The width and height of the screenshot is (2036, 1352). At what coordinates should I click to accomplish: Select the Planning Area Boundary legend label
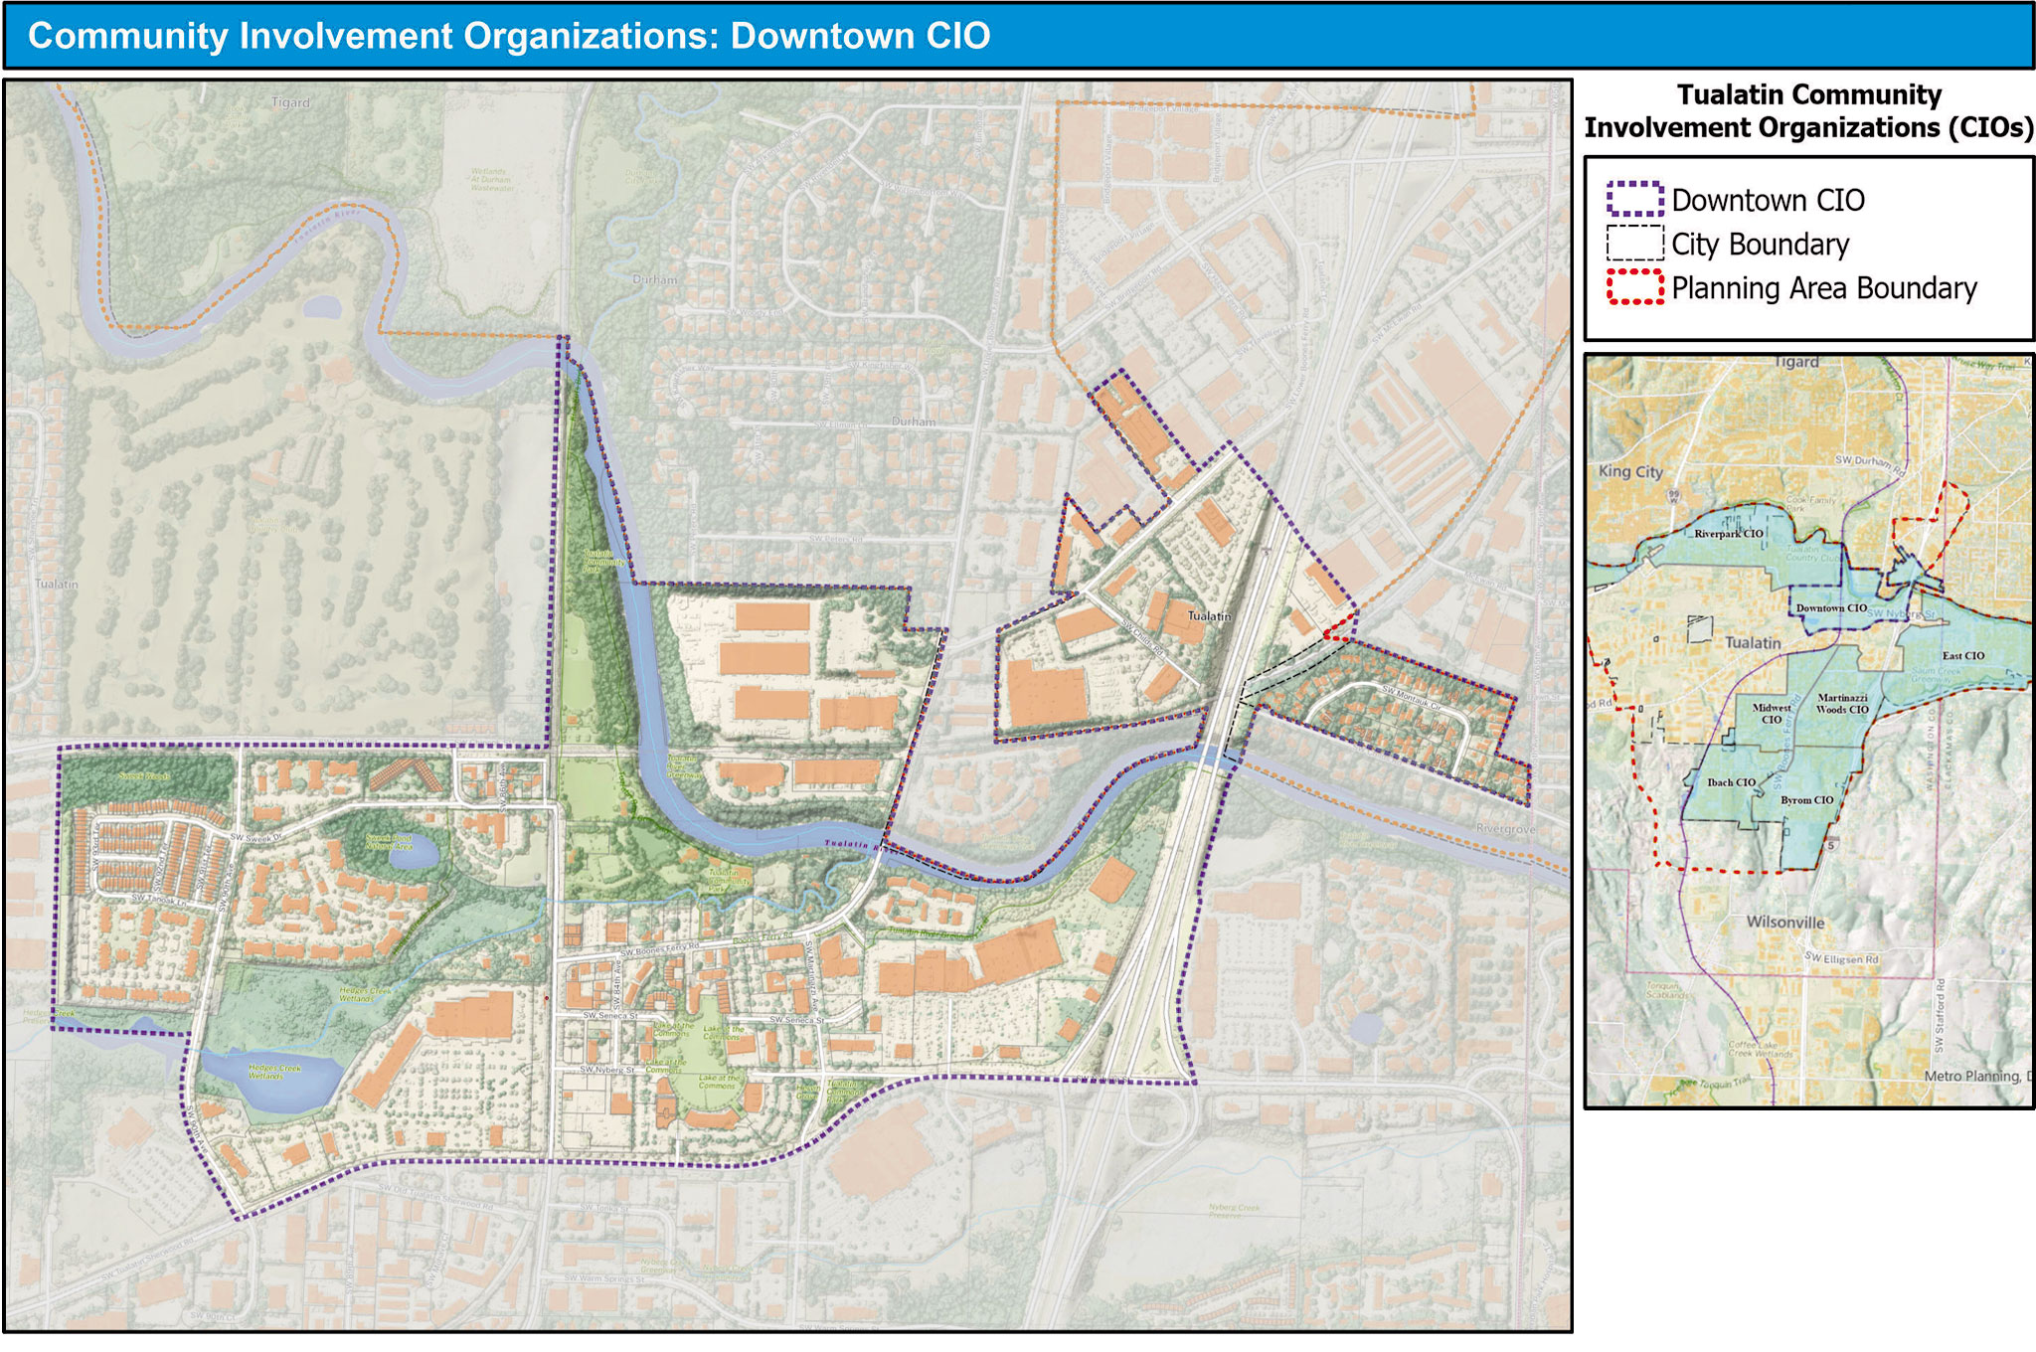1823,288
